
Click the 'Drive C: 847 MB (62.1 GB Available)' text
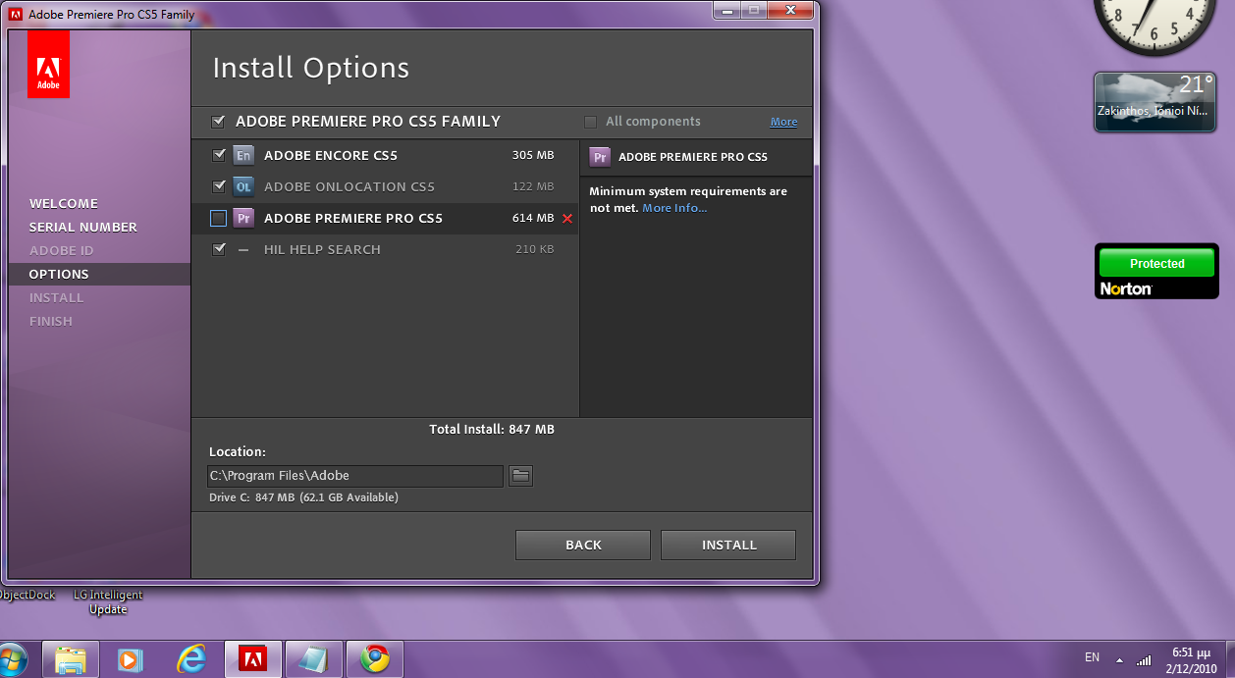tap(303, 497)
